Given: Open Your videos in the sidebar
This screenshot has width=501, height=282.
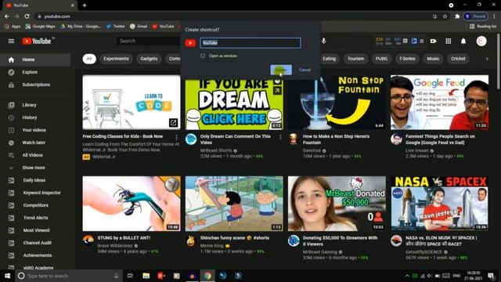Looking at the screenshot, I should click(35, 130).
